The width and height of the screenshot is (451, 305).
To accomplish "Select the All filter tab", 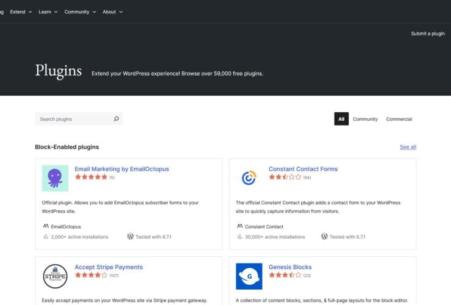I will (x=341, y=119).
